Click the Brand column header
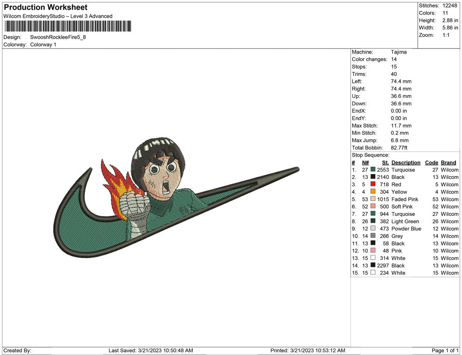462x355 pixels. pyautogui.click(x=448, y=163)
